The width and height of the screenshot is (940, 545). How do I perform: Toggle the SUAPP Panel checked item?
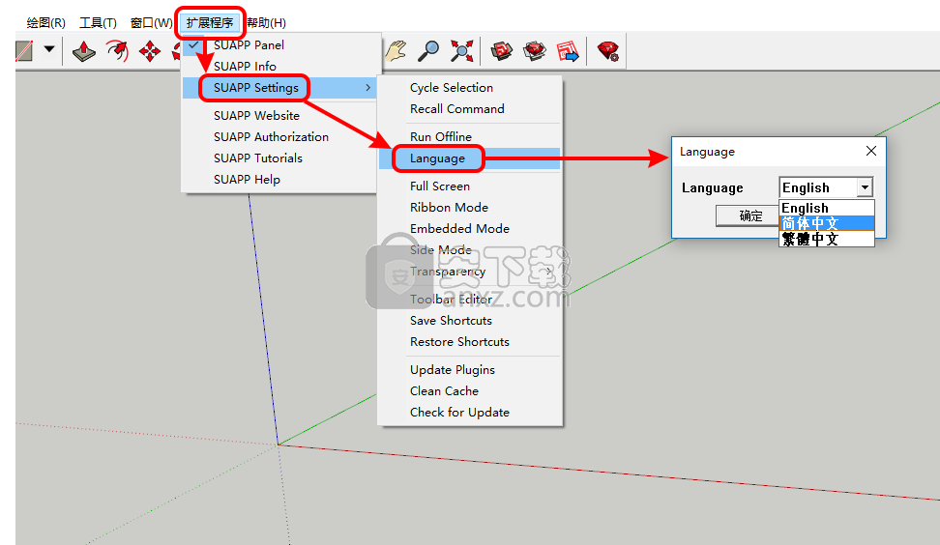[281, 44]
